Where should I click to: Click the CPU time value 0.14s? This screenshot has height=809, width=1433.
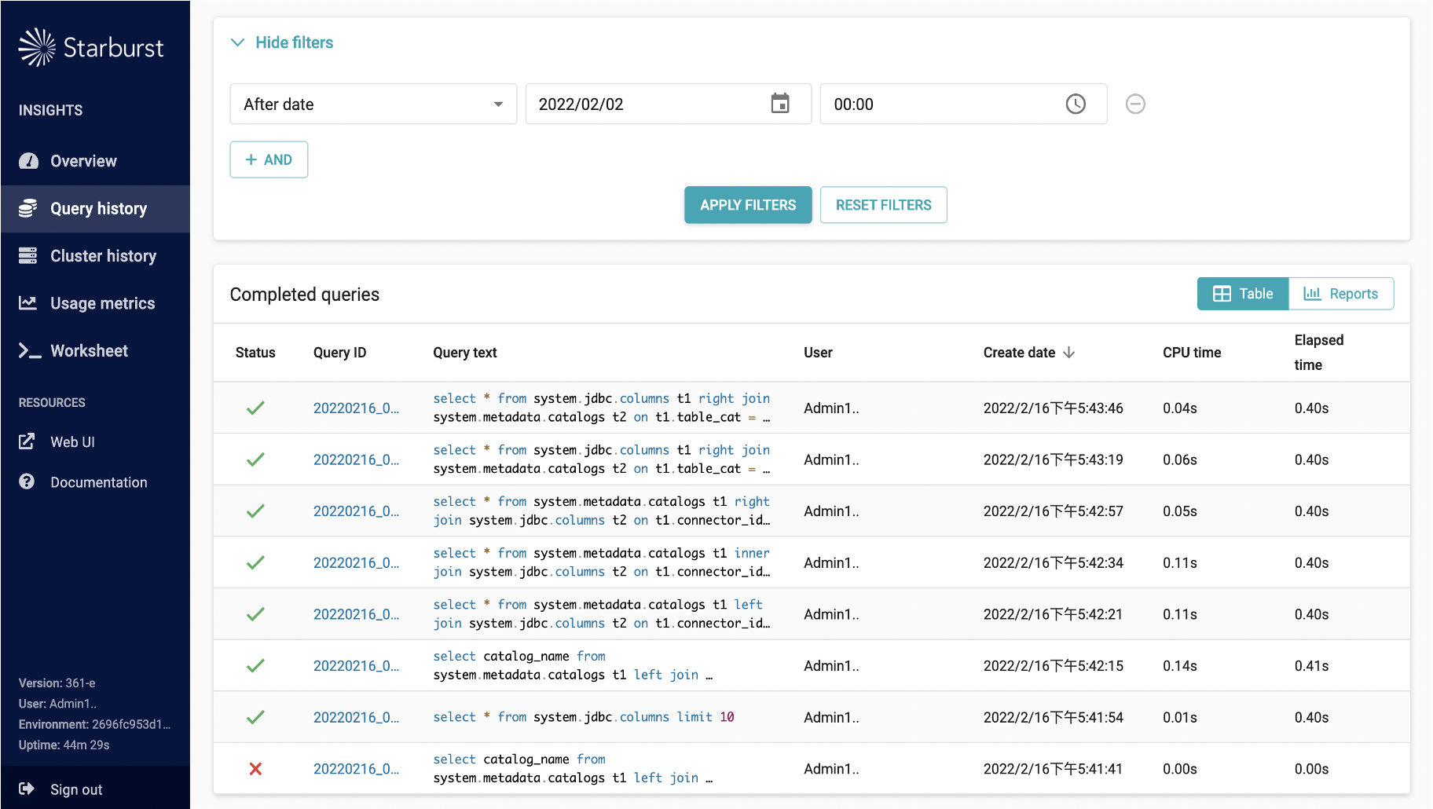pyautogui.click(x=1180, y=666)
